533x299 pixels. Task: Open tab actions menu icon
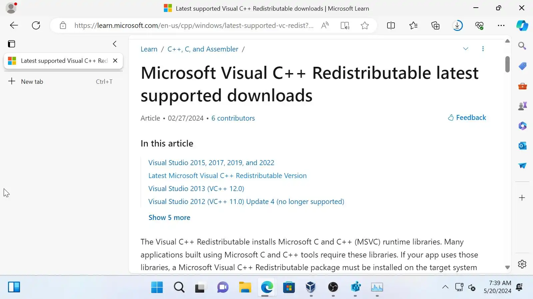point(12,44)
